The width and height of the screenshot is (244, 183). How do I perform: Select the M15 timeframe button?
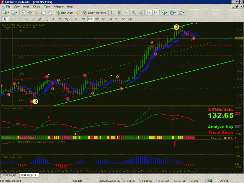(x=90, y=19)
